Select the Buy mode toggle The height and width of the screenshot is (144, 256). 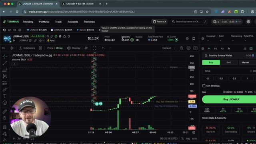[x=211, y=62]
